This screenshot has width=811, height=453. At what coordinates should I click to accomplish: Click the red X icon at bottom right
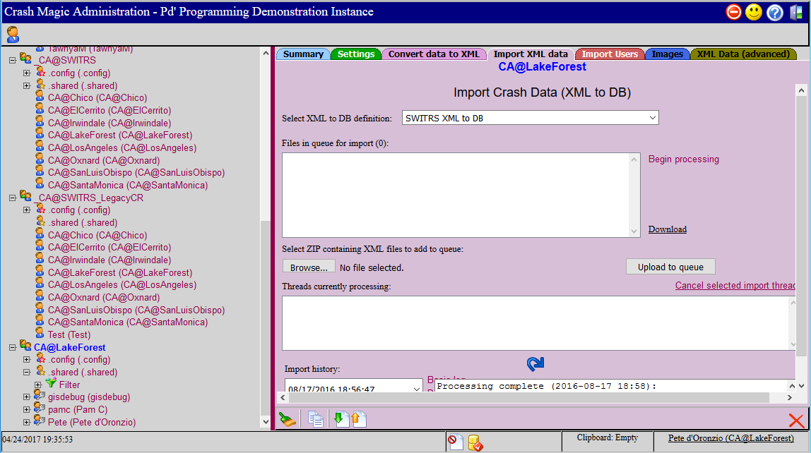click(x=797, y=421)
